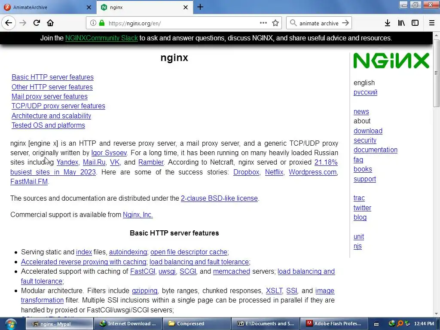
Task: Open the Rambler link
Action: 151,162
